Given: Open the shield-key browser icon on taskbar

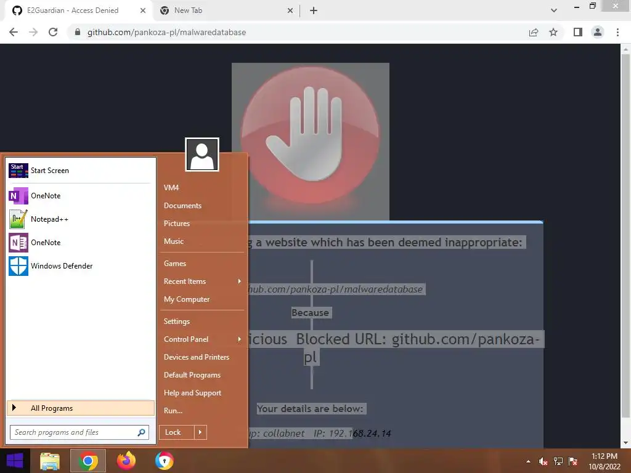Looking at the screenshot, I should tap(164, 461).
